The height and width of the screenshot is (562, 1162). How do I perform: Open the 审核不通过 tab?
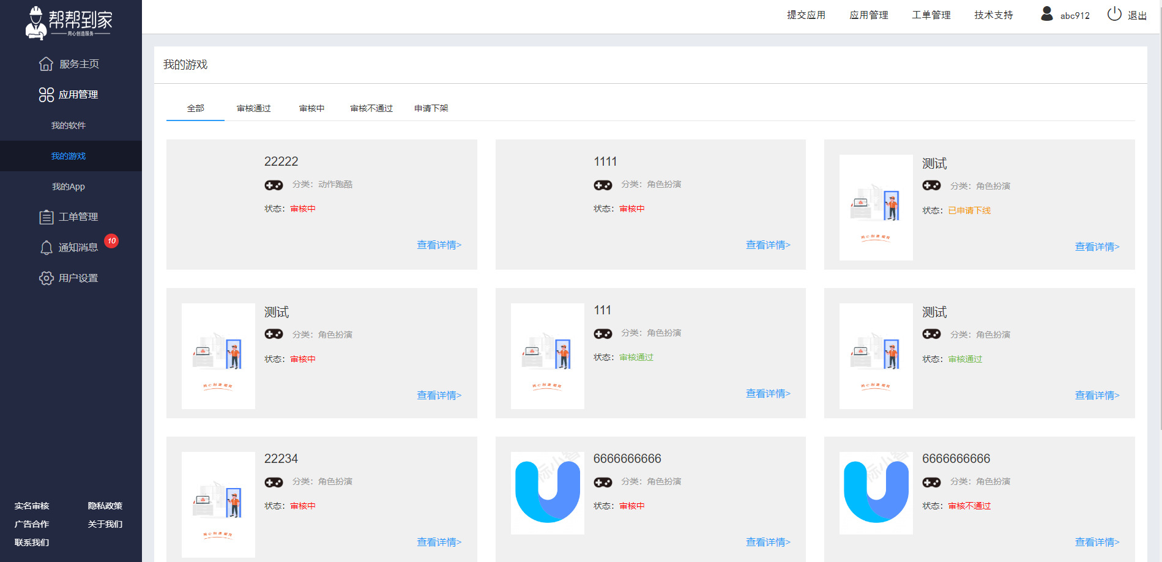(371, 108)
